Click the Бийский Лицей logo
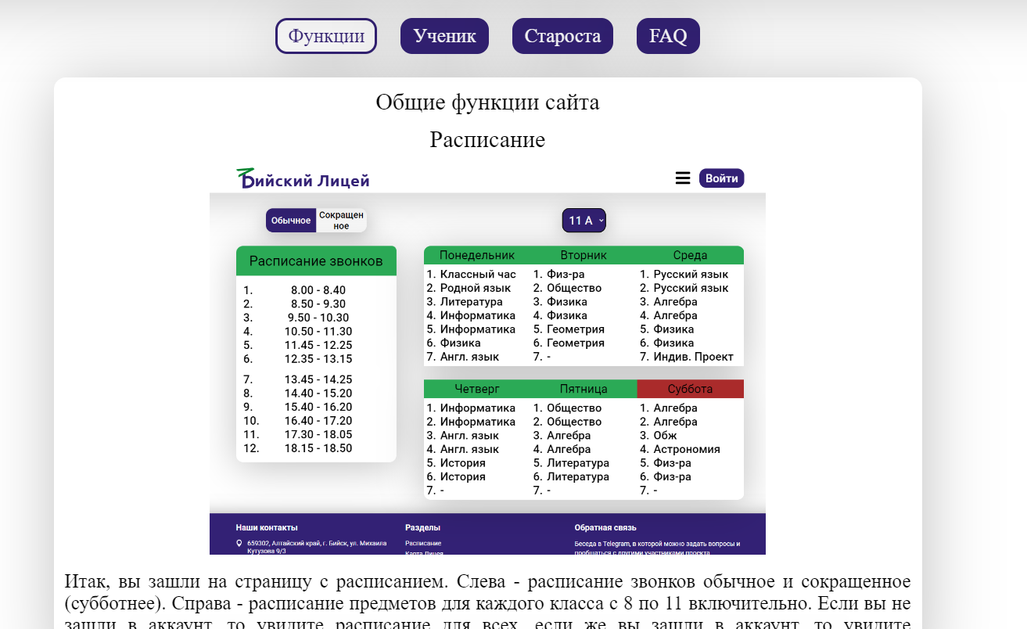Image resolution: width=1027 pixels, height=629 pixels. (304, 178)
